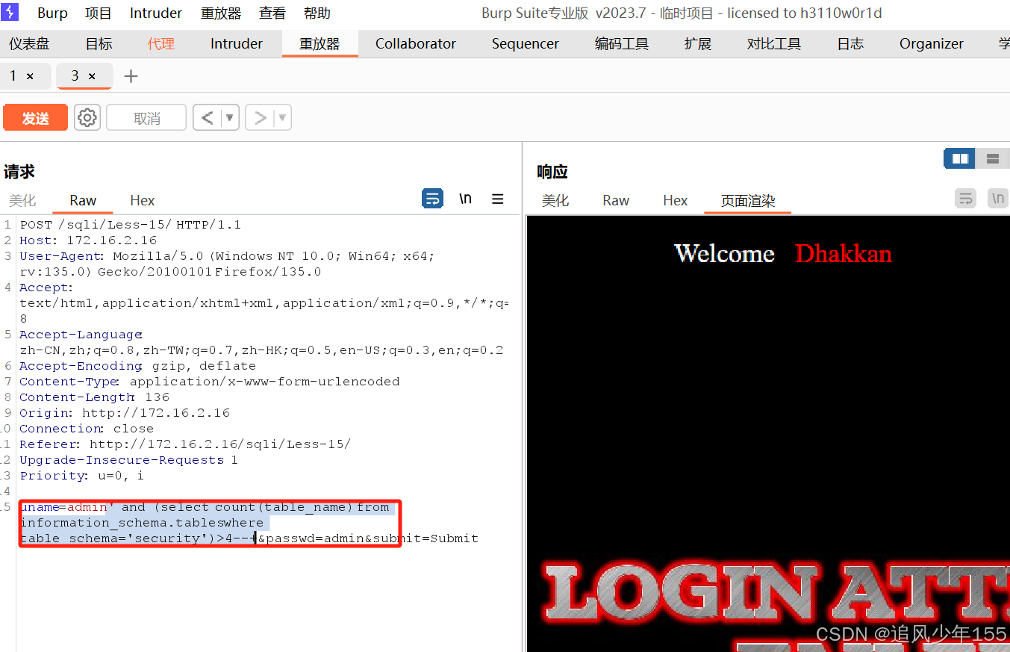Click the Accept-Encoding header line
The height and width of the screenshot is (652, 1010).
click(x=138, y=366)
